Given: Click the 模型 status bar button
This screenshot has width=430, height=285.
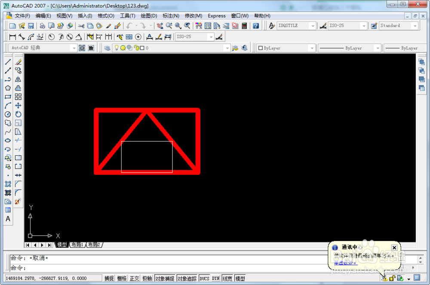Looking at the screenshot, I should (240, 279).
